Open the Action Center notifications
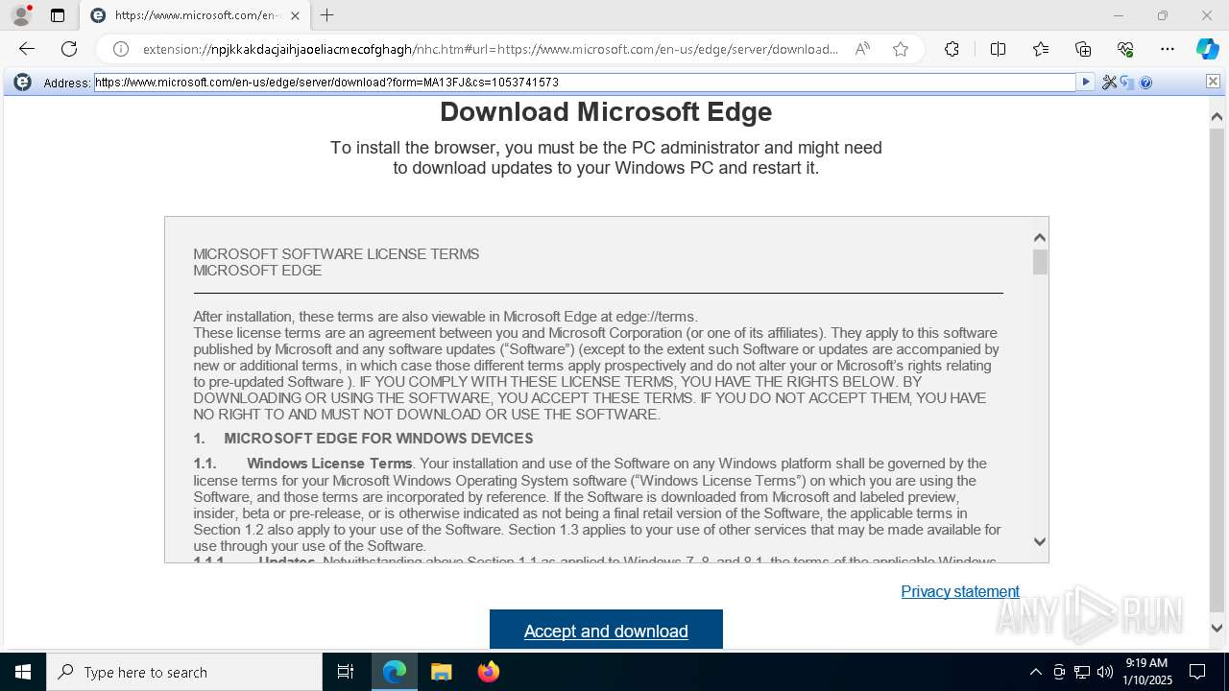Screen dimensions: 1229x691 (1197, 672)
